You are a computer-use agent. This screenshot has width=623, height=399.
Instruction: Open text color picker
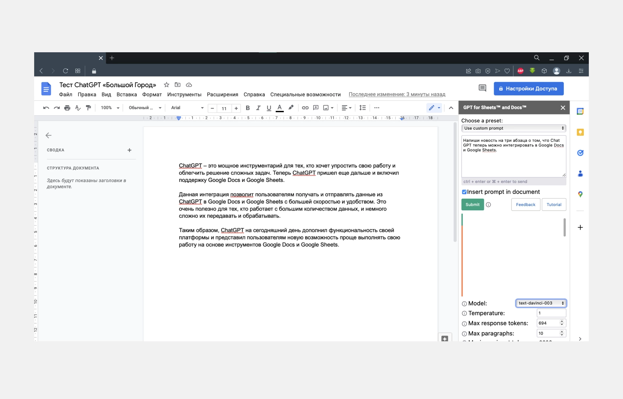(x=280, y=108)
